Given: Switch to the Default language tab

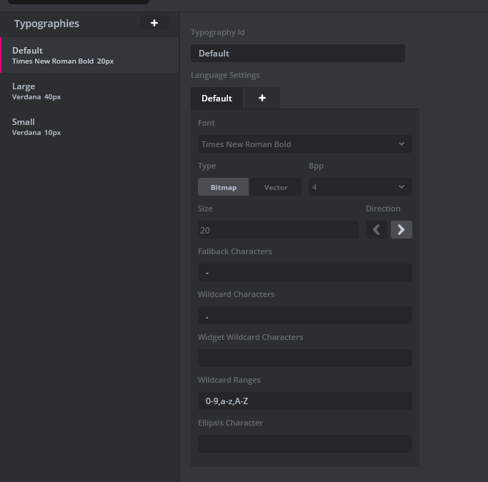Looking at the screenshot, I should [216, 98].
